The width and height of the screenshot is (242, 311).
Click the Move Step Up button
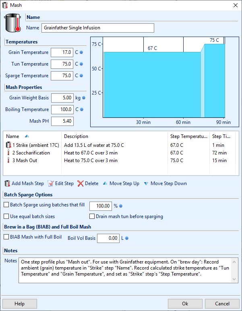tap(121, 183)
